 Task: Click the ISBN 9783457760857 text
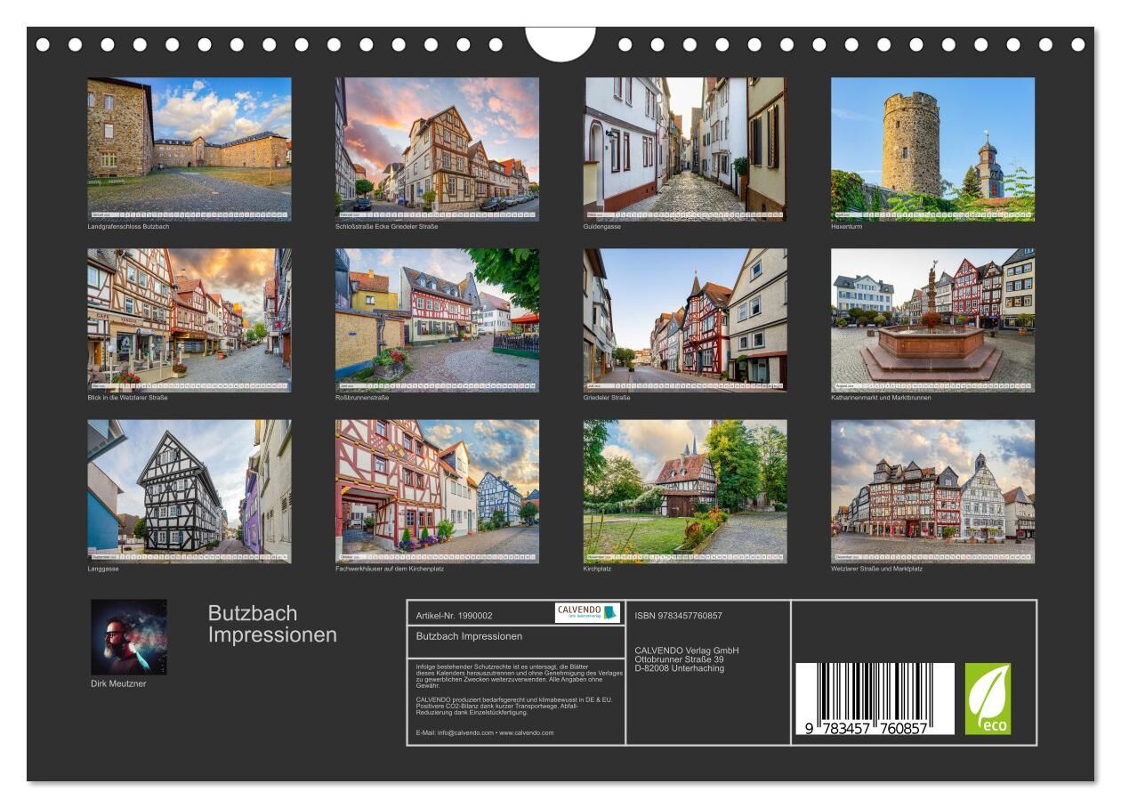(x=678, y=616)
